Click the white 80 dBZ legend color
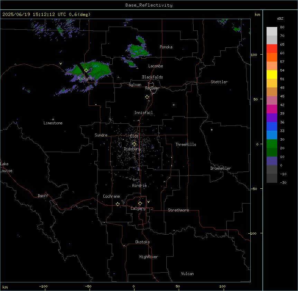This screenshot has width=298, height=291. coord(272,31)
